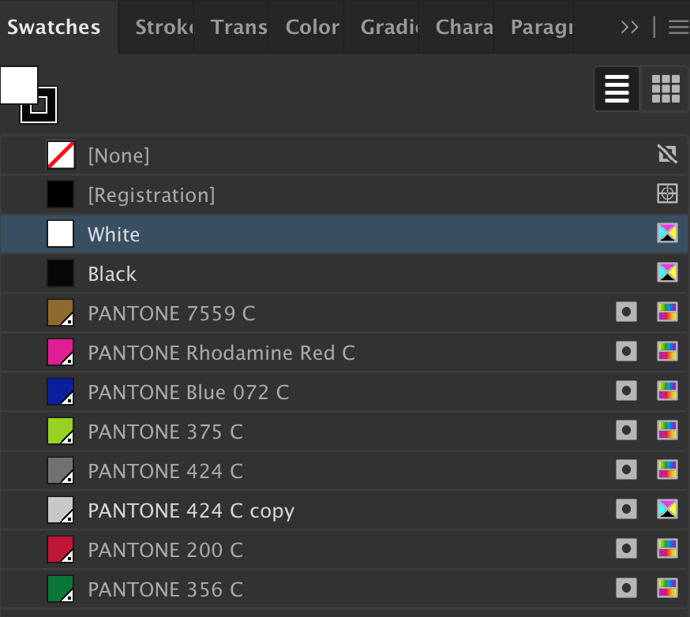690x617 pixels.
Task: Click color mode icon for PANTONE 200 C
Action: click(667, 550)
